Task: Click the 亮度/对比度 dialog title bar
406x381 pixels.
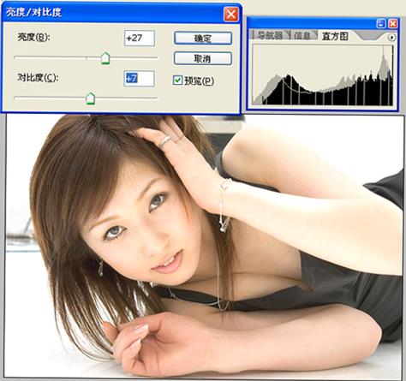Action: (x=113, y=13)
